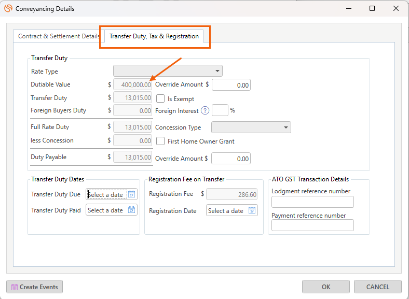Screen dimensions: 409x299
Task: Click the Foreign Interest percentage field
Action: click(x=220, y=110)
